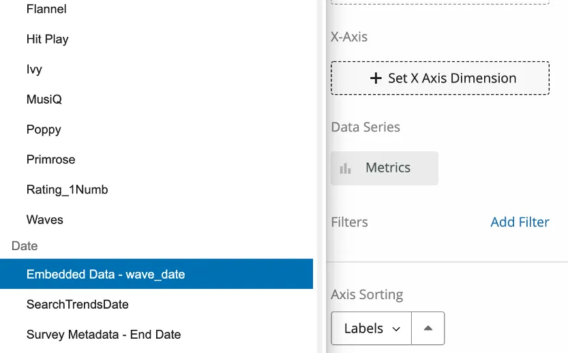Click the Add Filter link
This screenshot has height=353, width=568.
coord(520,222)
